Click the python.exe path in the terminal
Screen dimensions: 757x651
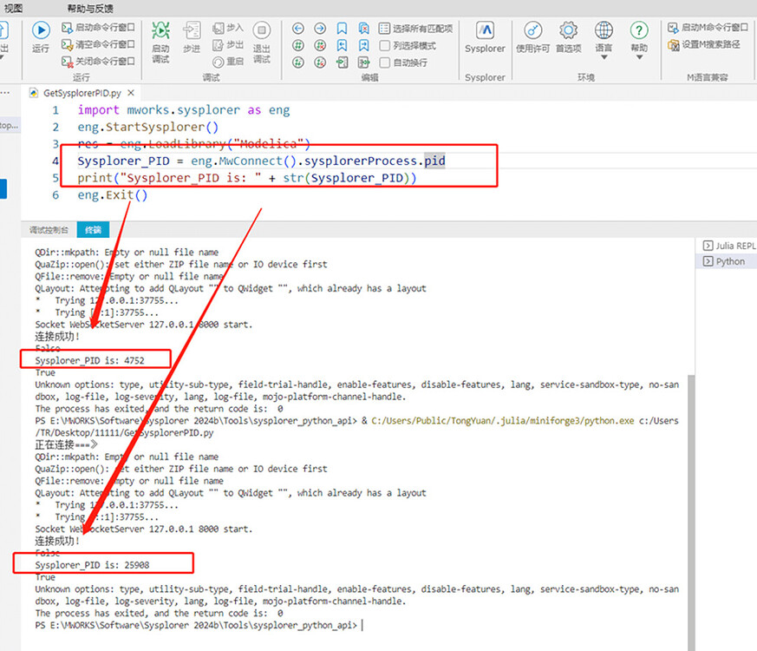503,421
